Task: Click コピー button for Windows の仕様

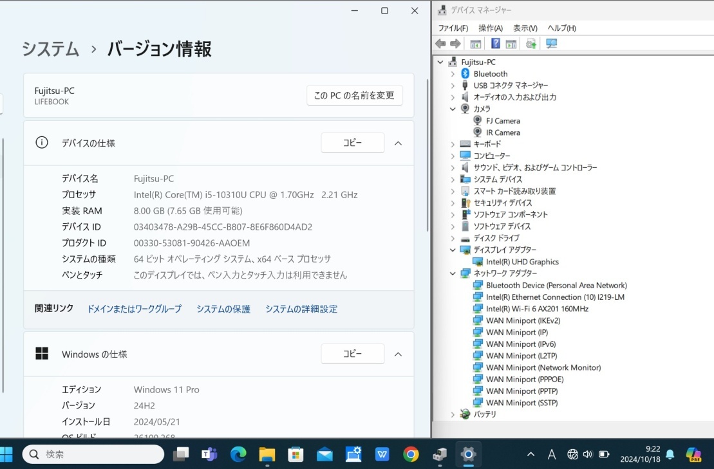Action: coord(352,354)
